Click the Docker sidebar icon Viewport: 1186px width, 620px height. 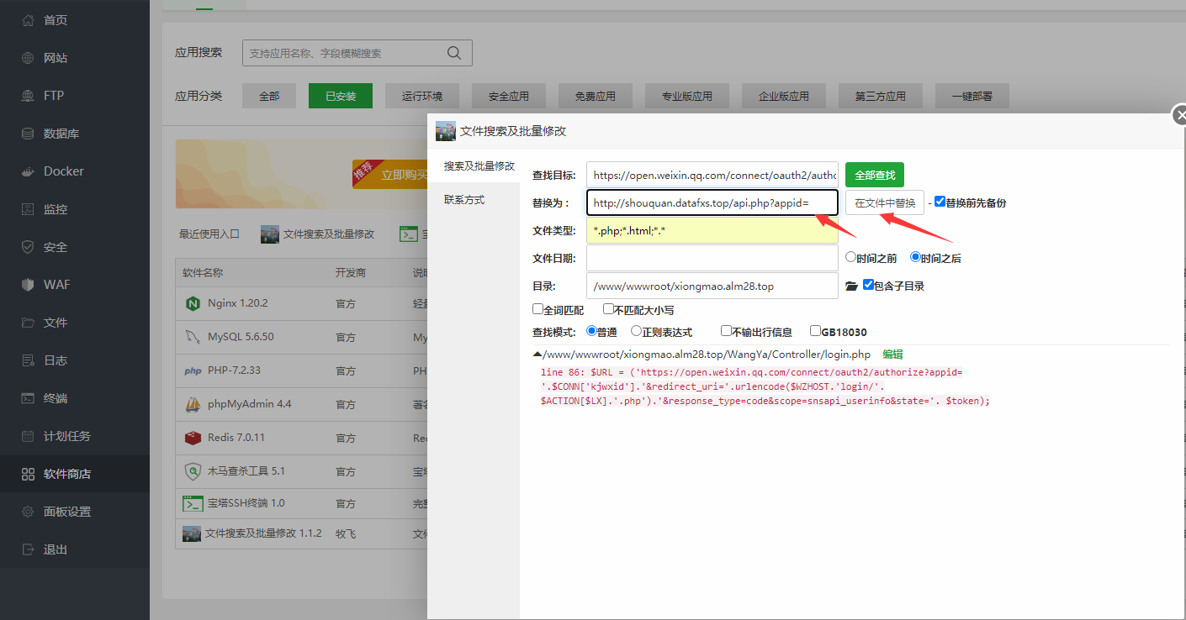point(28,171)
